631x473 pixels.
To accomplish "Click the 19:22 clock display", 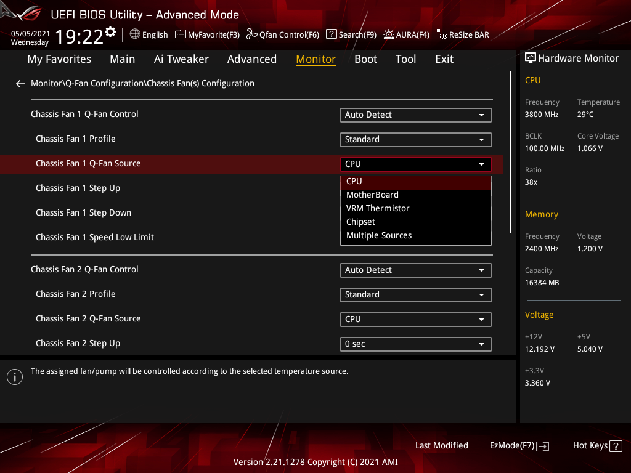I will coord(79,36).
